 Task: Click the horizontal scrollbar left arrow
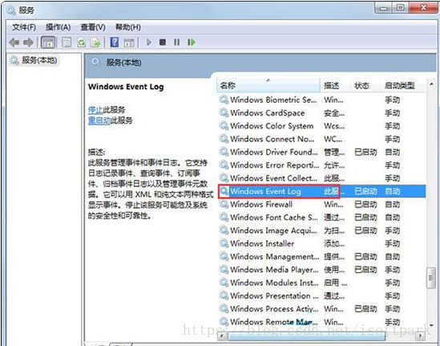pyautogui.click(x=222, y=336)
